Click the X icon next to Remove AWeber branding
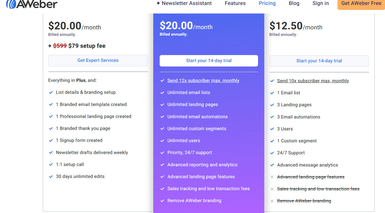 pos(272,201)
